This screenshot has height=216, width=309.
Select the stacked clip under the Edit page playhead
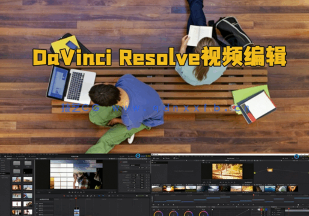click(77, 212)
